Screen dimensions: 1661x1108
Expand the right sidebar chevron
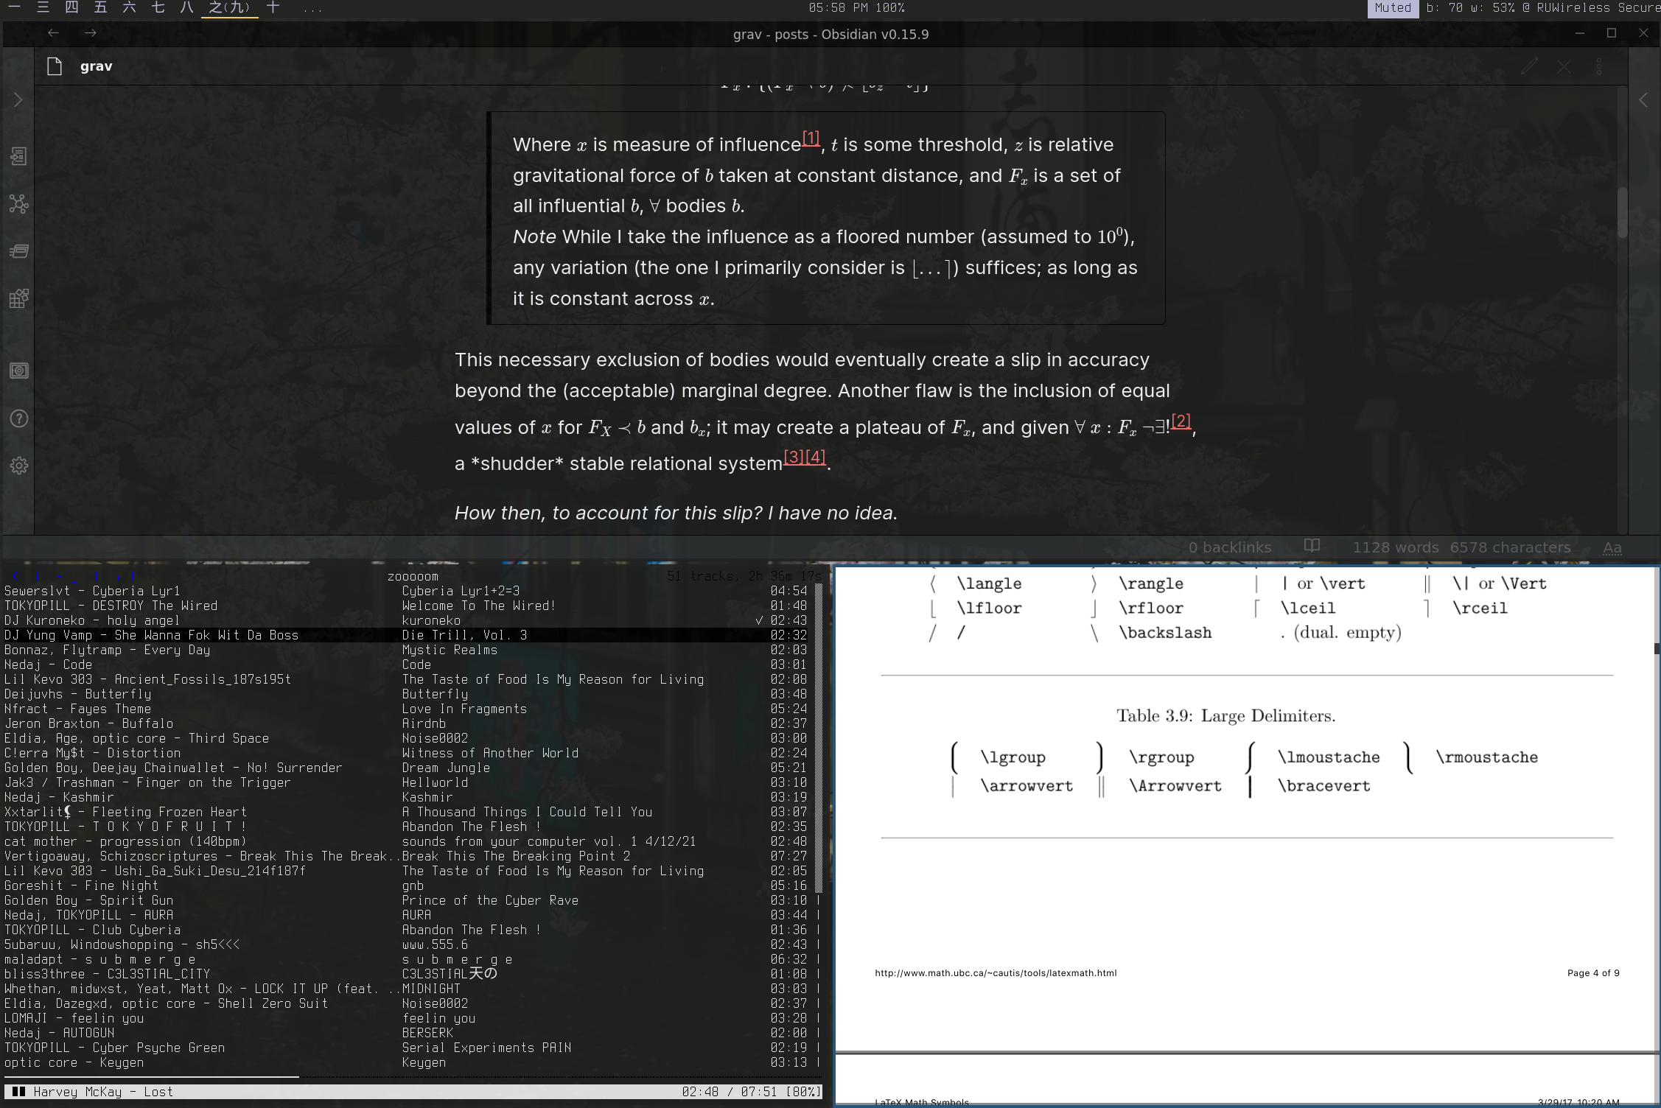1643,100
